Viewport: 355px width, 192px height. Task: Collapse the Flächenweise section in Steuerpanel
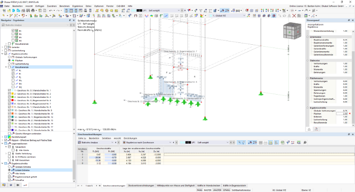(307, 78)
